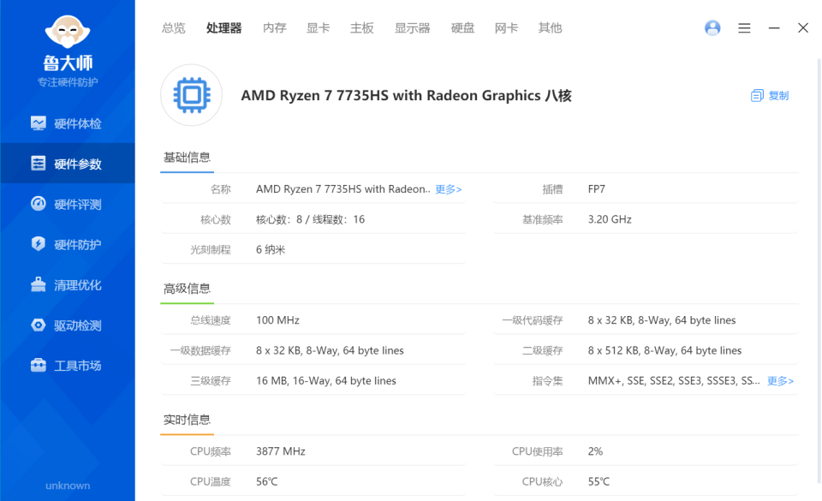Screen dimensions: 822x501
Task: Click the 一级数据缓存 value 8 x 32 KB
Action: pos(330,350)
